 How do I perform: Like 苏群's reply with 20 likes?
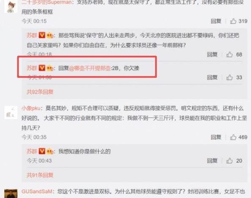(229, 161)
